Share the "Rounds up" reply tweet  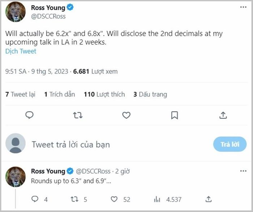point(208,199)
